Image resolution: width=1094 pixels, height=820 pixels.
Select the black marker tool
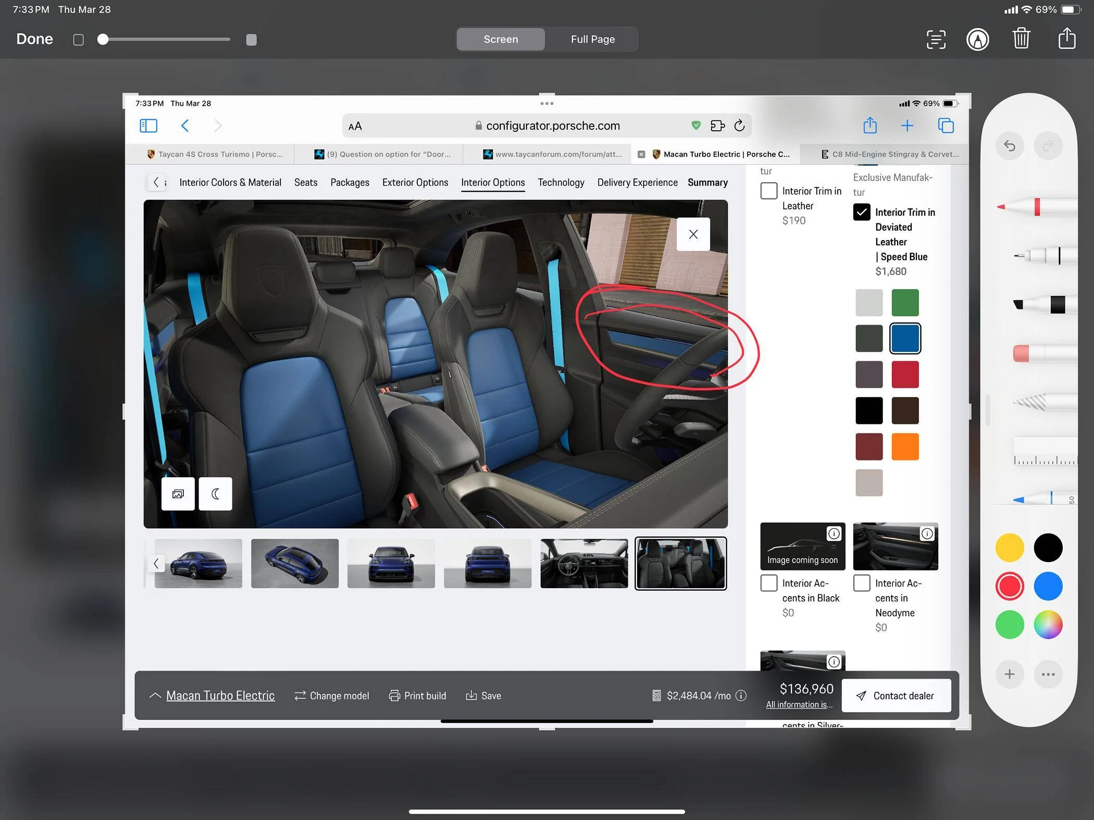point(1045,304)
